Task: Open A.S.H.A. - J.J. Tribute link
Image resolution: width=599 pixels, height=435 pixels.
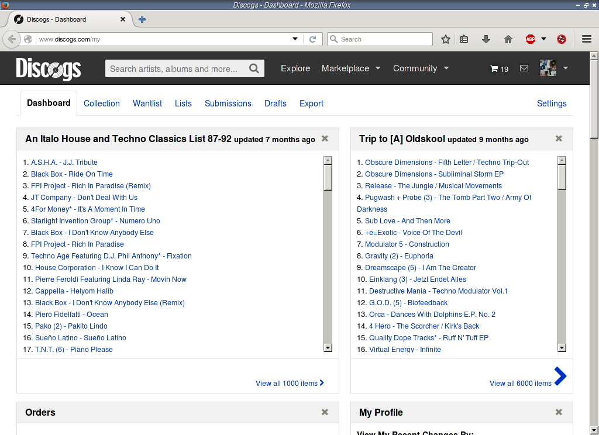Action: 64,163
